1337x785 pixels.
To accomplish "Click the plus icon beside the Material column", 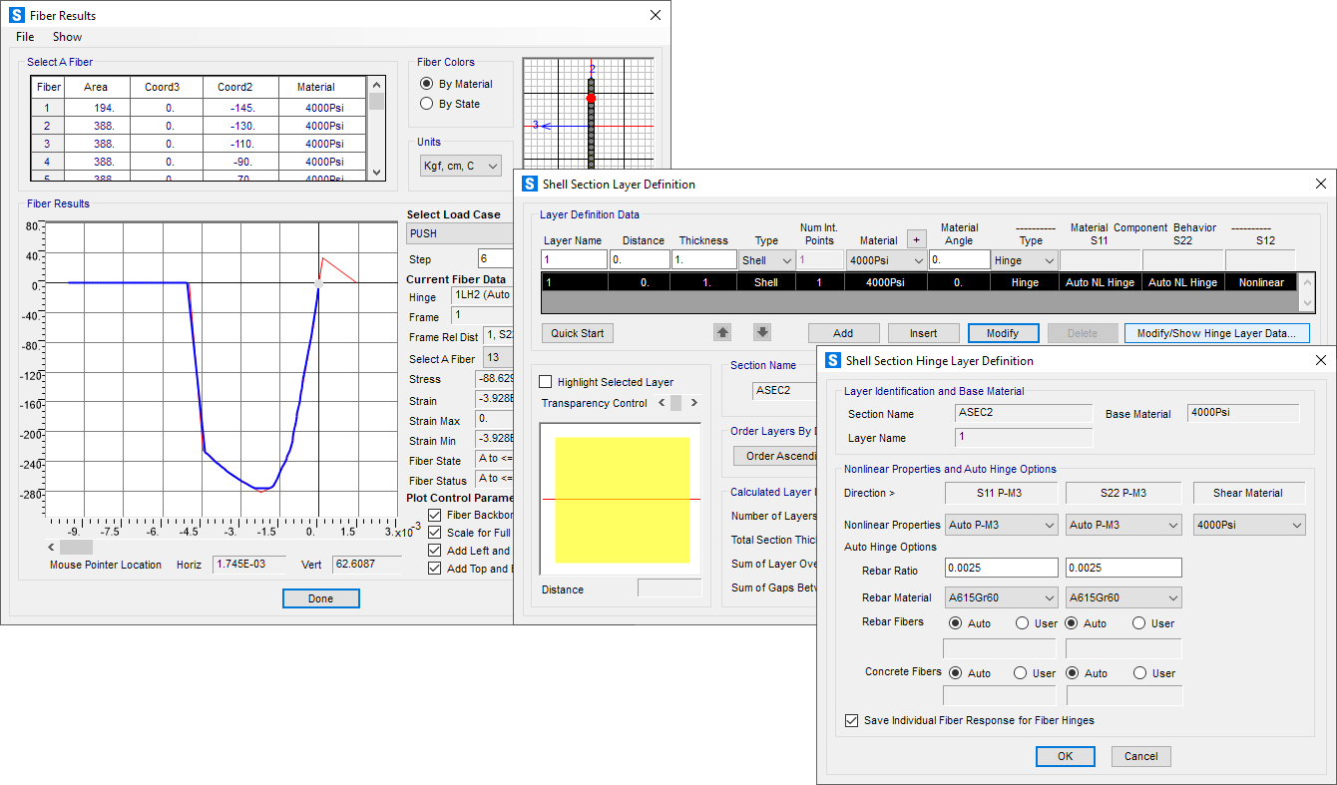I will pos(916,239).
